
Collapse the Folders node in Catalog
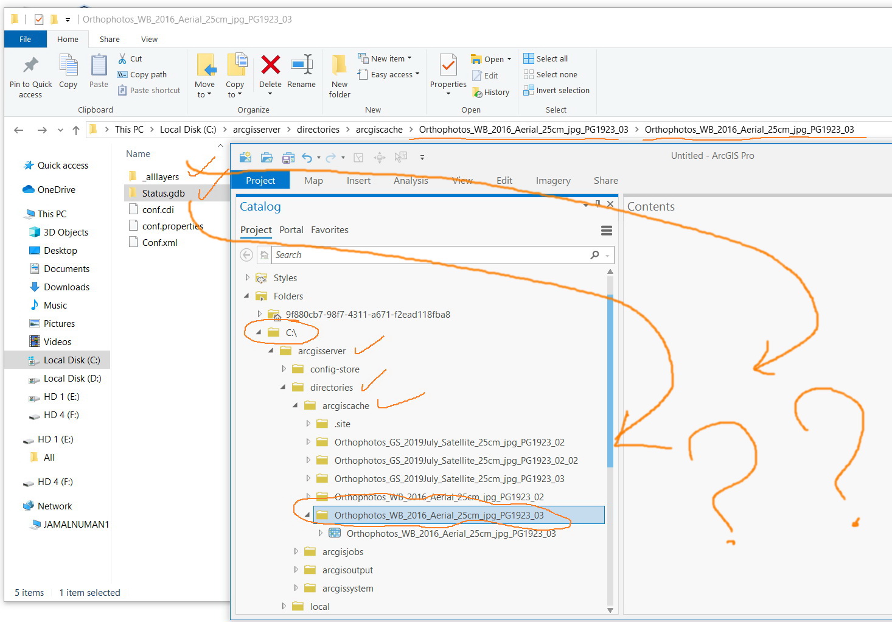(x=246, y=296)
